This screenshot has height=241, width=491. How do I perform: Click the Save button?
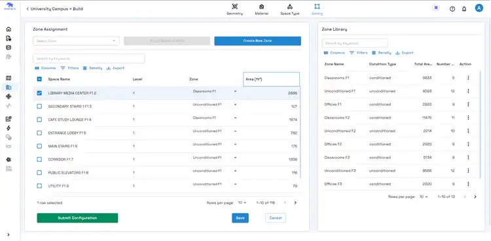pos(240,218)
